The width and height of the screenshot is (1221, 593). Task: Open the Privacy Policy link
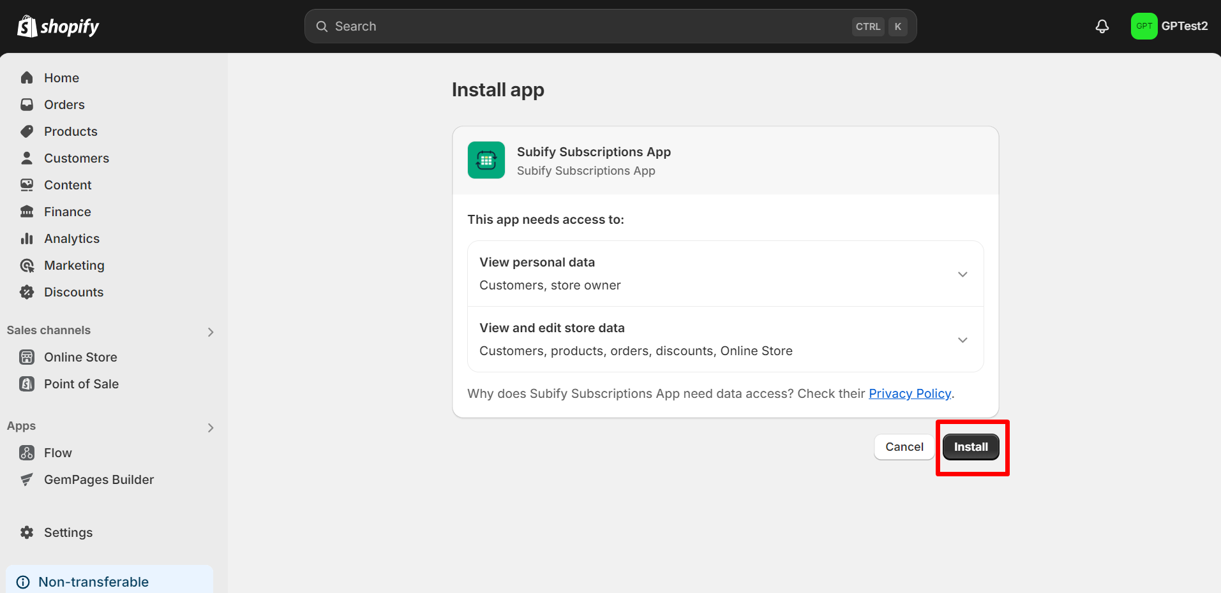point(910,393)
